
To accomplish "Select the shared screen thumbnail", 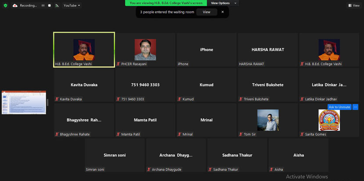I will [x=24, y=102].
